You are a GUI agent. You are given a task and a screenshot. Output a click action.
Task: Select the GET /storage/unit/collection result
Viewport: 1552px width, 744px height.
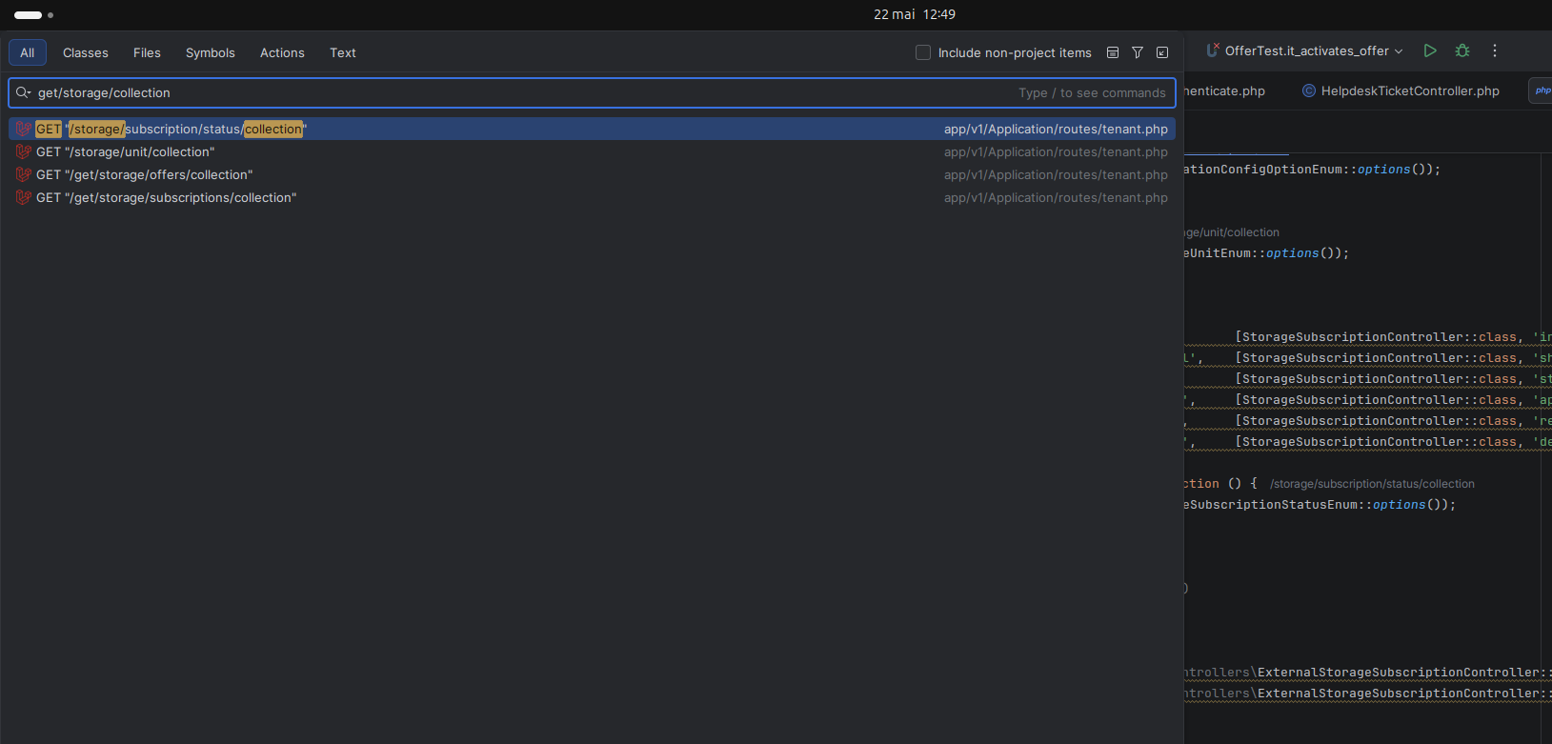pos(592,151)
